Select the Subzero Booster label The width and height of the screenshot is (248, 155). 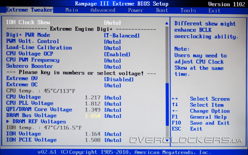click(29, 66)
